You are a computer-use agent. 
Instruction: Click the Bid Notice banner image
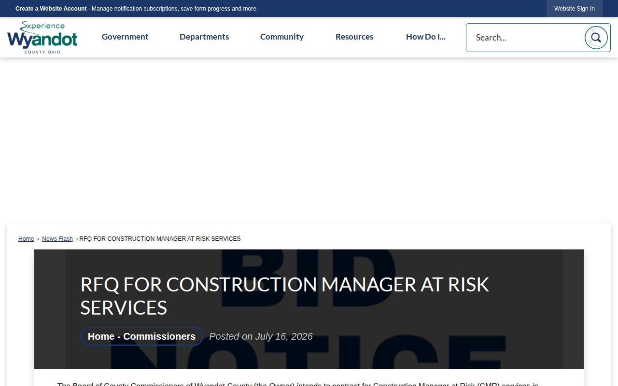(x=309, y=309)
